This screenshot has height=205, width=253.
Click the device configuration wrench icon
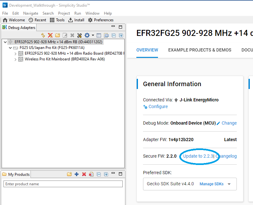pyautogui.click(x=79, y=35)
